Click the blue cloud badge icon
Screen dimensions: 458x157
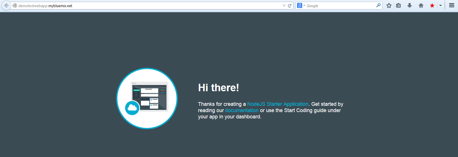[132, 108]
